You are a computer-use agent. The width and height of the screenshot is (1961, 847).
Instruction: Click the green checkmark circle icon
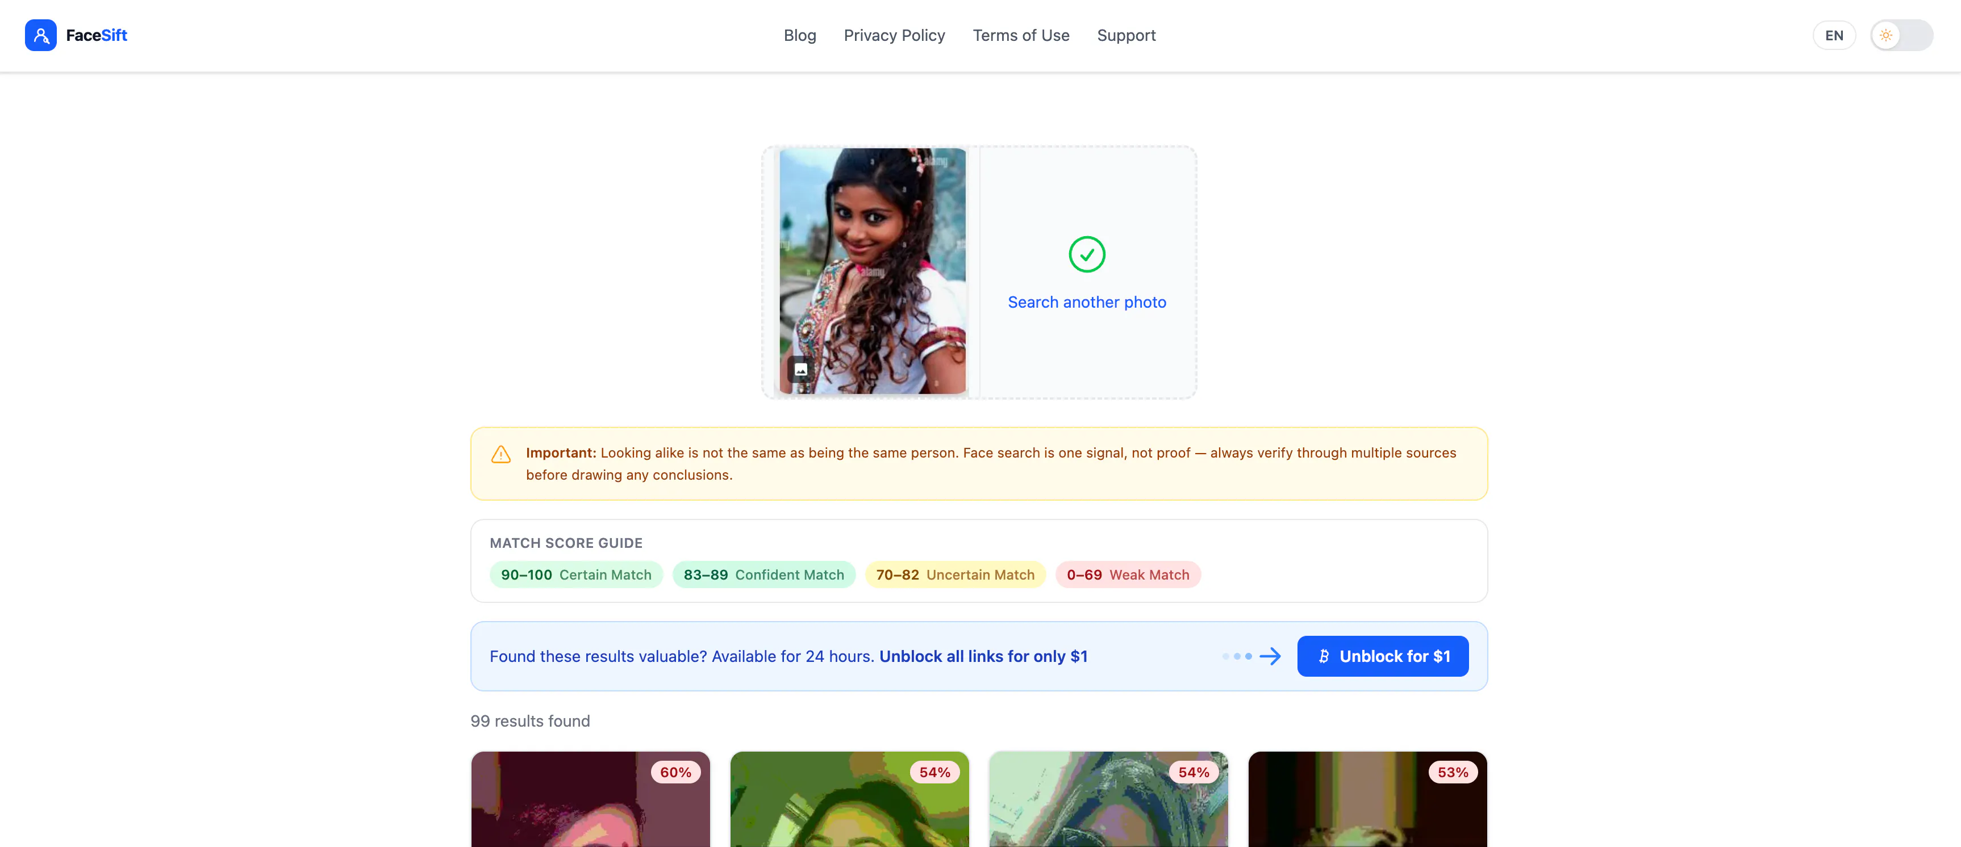[1086, 254]
